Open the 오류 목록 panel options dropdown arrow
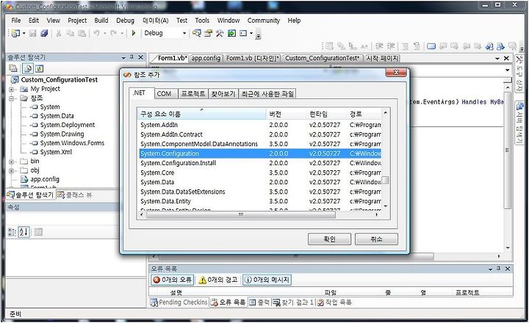The height and width of the screenshot is (323, 529). tap(490, 269)
